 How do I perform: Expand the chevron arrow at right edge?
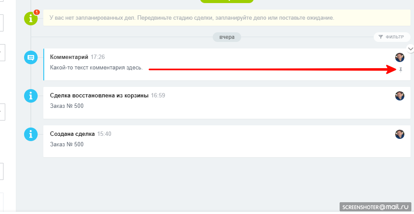pyautogui.click(x=410, y=49)
